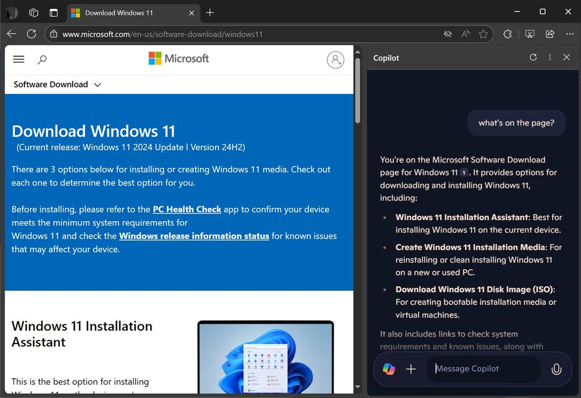Open a new browser tab
581x398 pixels.
click(x=210, y=12)
